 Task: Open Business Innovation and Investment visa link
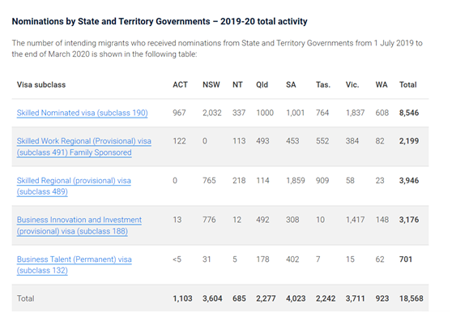(x=79, y=225)
